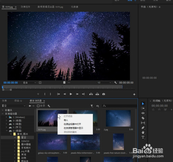This screenshot has width=173, height=162.
Task: Switch to the 项目: 12 tab
Action: 18,101
